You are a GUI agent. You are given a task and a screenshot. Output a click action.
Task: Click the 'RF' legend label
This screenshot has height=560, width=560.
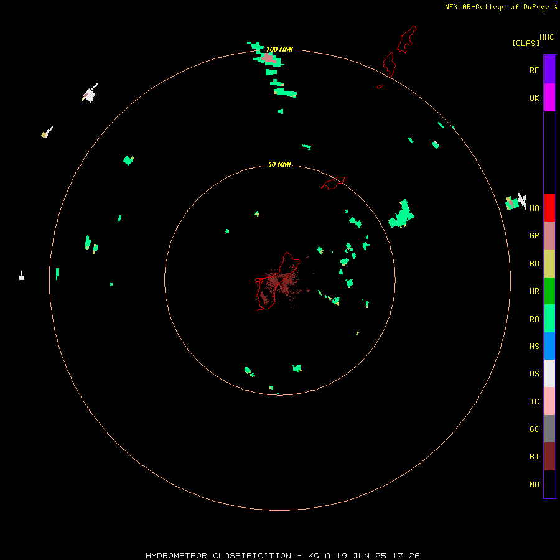(x=534, y=70)
